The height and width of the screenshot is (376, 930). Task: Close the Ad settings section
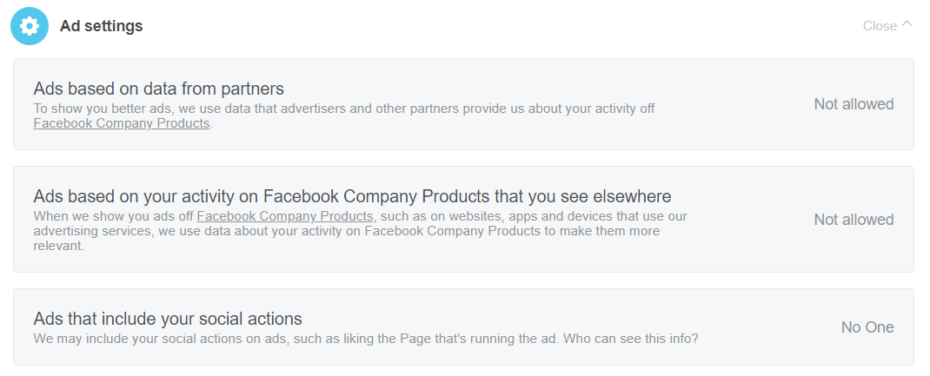point(880,26)
